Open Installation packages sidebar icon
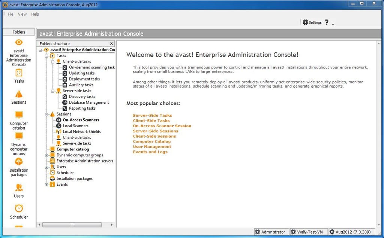 pos(19,162)
